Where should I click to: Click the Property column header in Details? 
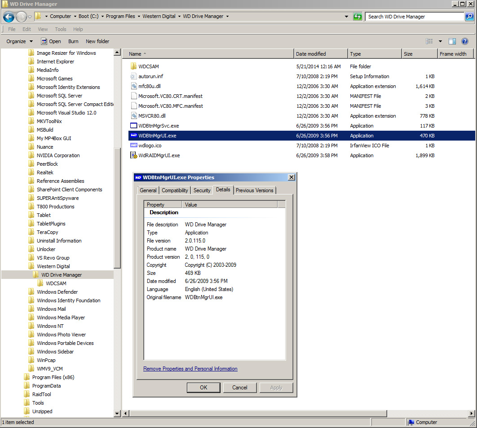[x=163, y=205]
